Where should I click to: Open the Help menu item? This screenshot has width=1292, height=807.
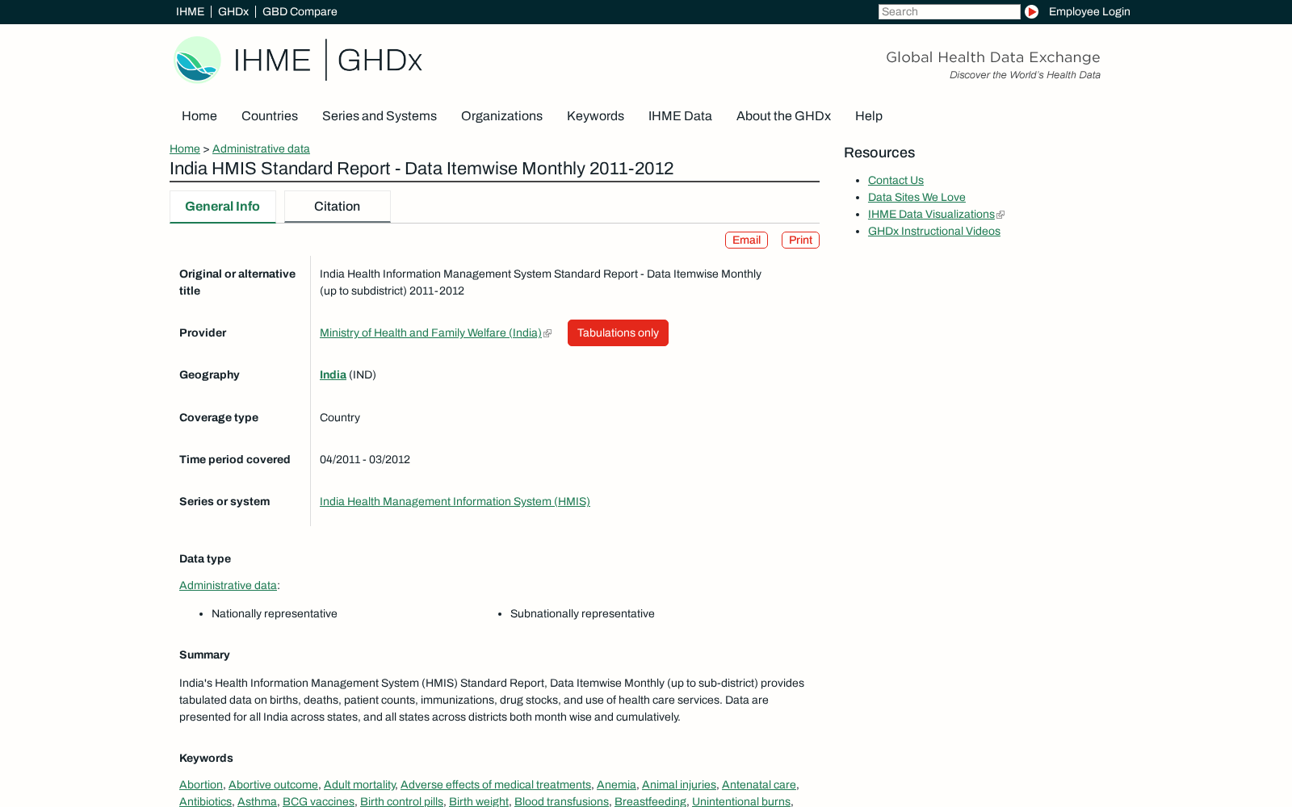point(869,116)
